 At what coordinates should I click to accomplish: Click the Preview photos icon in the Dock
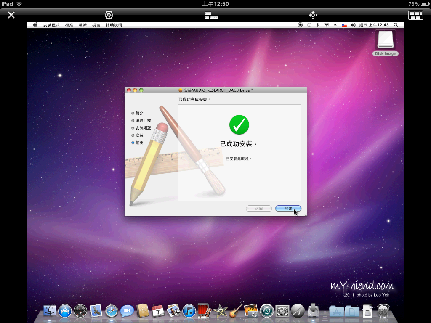(x=174, y=311)
